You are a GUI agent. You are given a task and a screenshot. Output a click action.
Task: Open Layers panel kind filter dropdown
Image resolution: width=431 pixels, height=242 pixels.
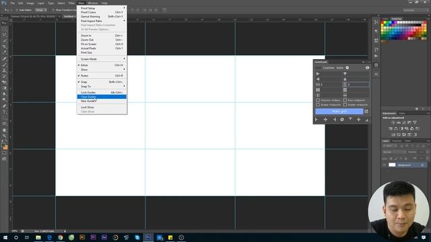[389, 146]
